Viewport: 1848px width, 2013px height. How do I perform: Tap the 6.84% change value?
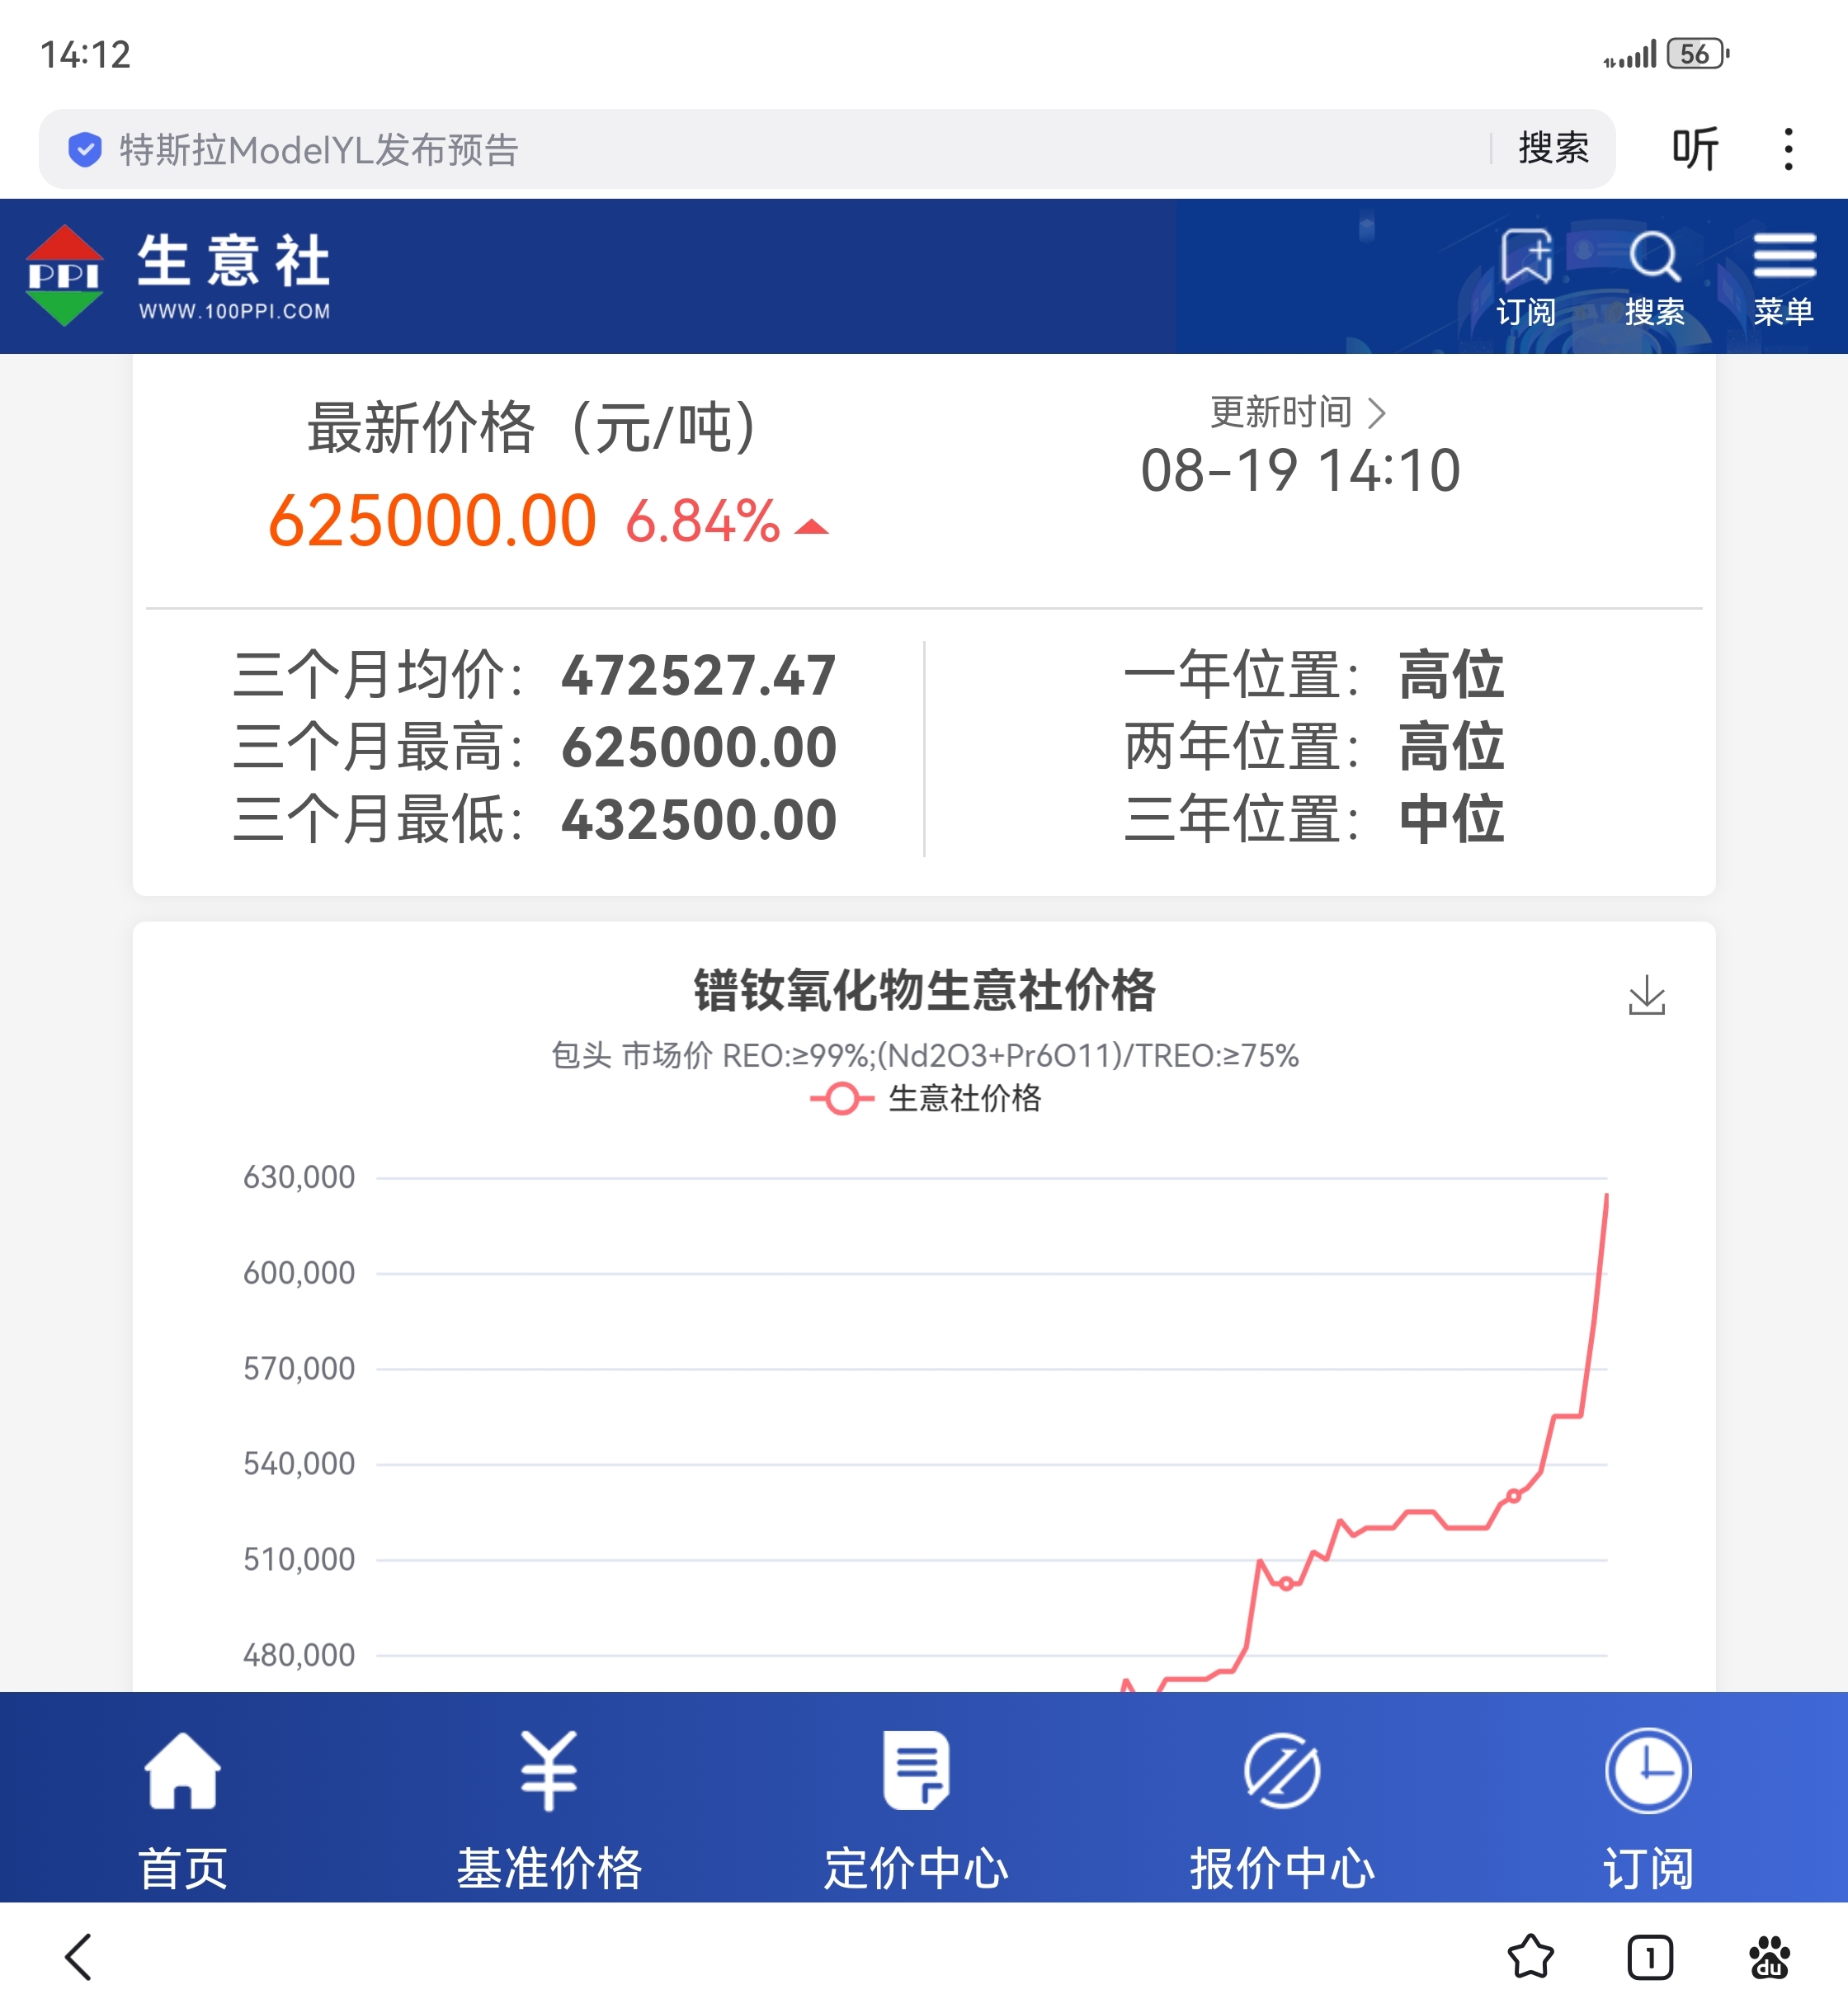[703, 522]
